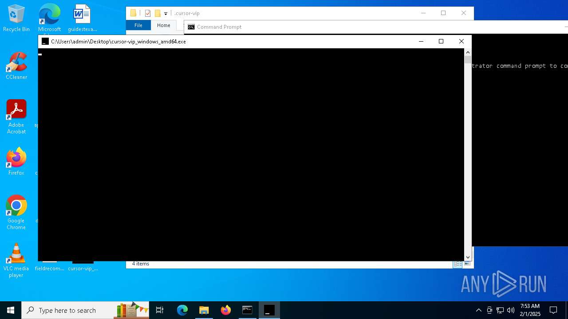Click the console scrollbar up arrow
The height and width of the screenshot is (319, 568).
(468, 52)
